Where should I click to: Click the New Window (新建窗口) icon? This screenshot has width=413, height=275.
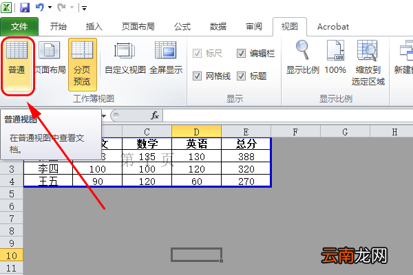pos(406,50)
